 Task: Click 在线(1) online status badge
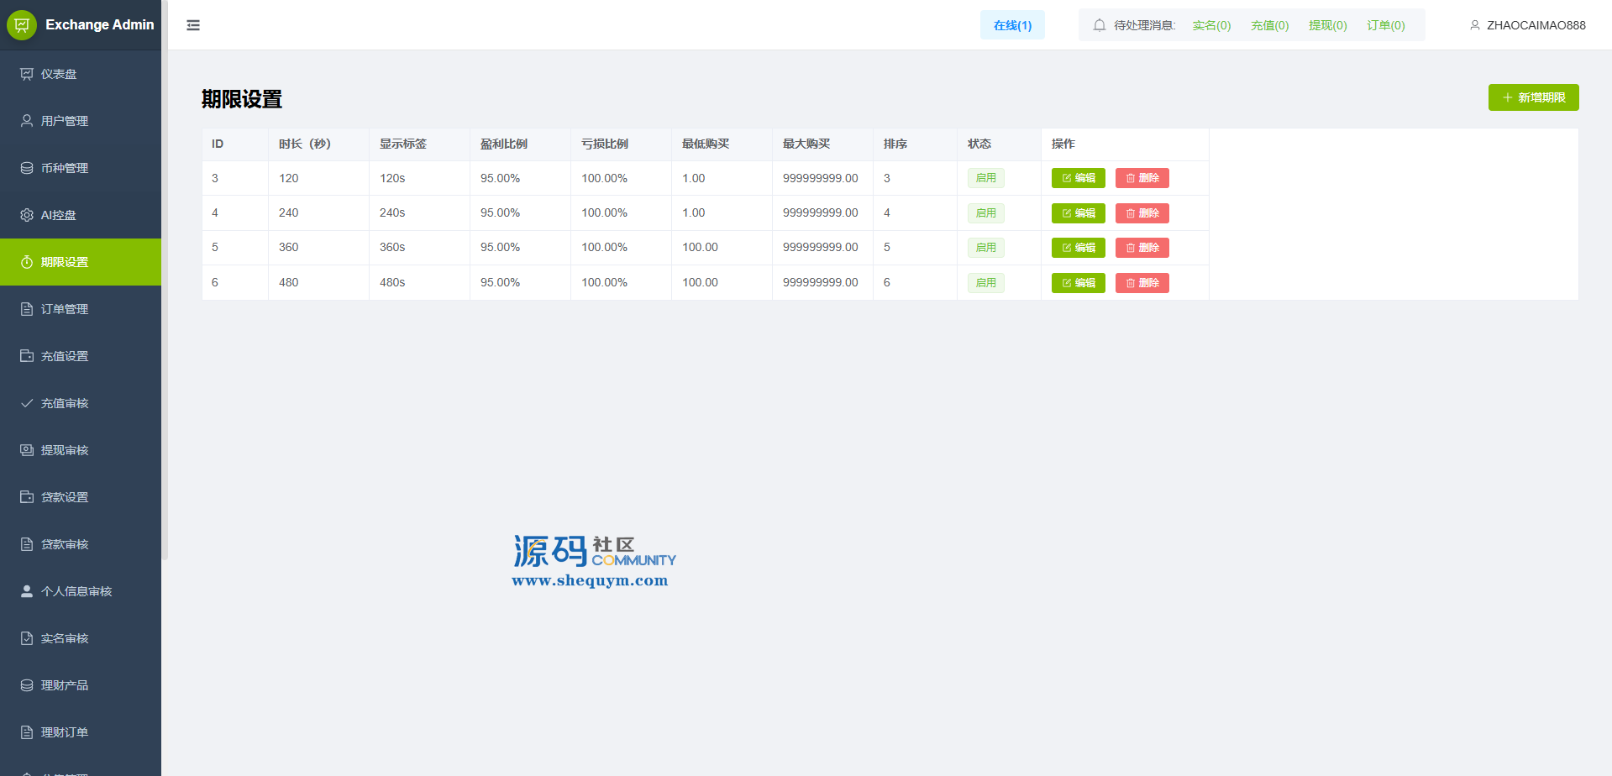1012,25
